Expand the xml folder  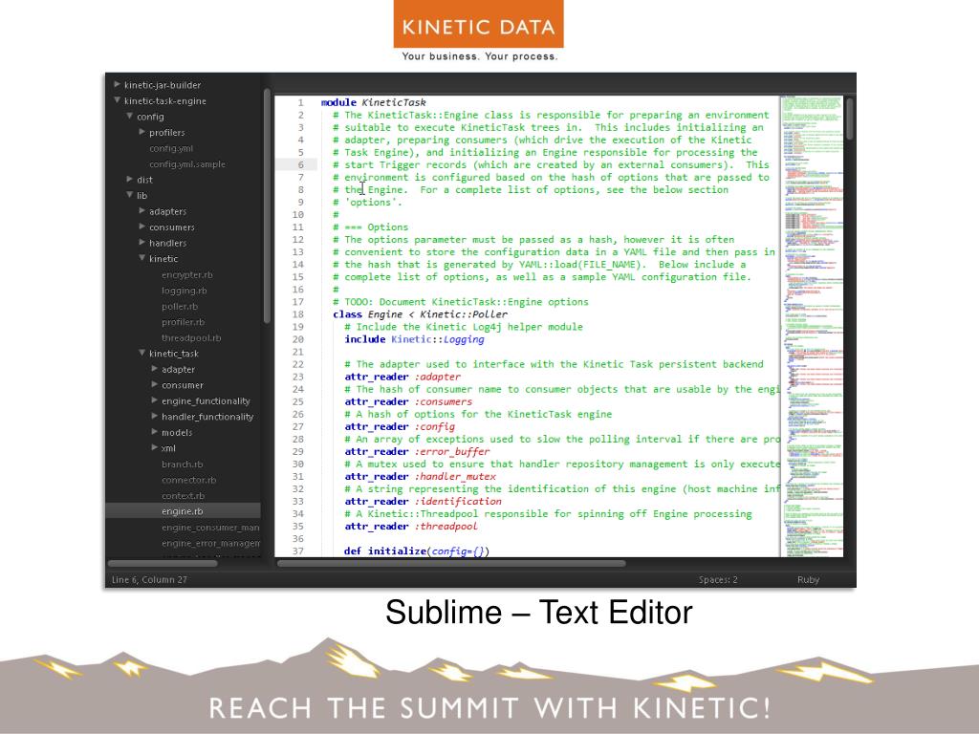155,447
